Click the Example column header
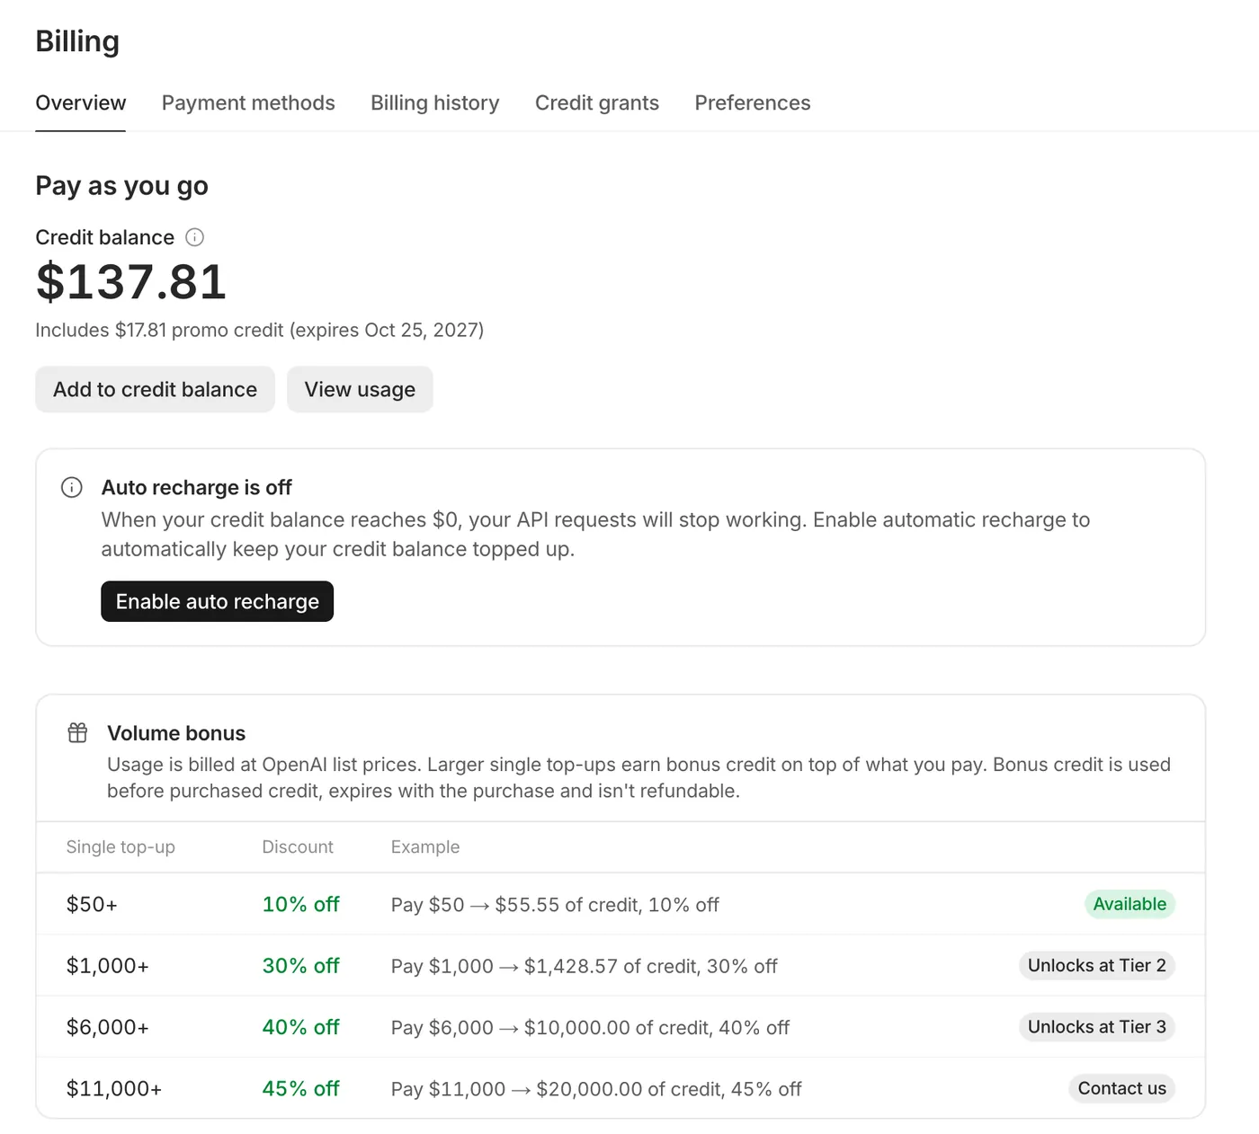This screenshot has height=1134, width=1259. (425, 846)
